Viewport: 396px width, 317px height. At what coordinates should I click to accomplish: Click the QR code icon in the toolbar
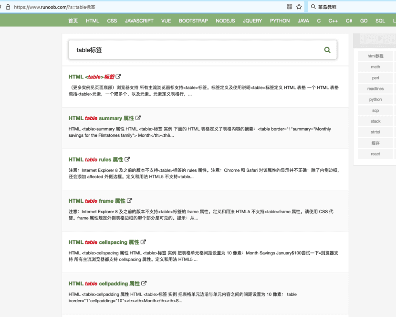pyautogui.click(x=289, y=7)
